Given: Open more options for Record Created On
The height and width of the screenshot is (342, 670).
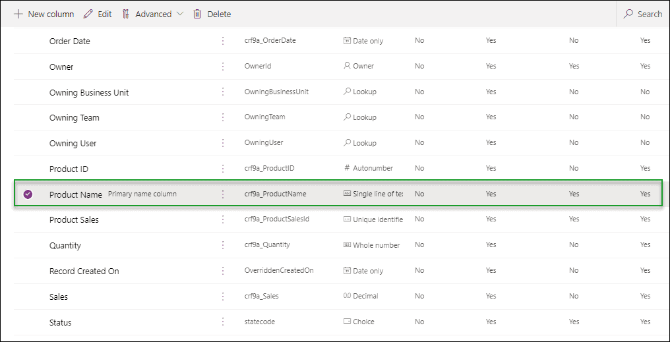Looking at the screenshot, I should coord(223,271).
